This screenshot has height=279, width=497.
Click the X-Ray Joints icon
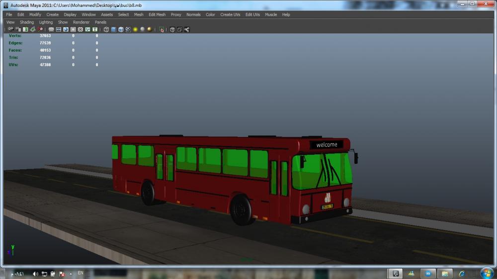click(x=187, y=29)
